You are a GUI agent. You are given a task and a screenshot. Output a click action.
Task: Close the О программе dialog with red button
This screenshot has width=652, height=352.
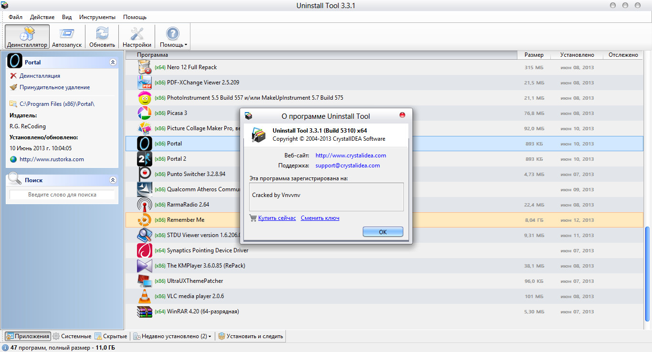402,115
